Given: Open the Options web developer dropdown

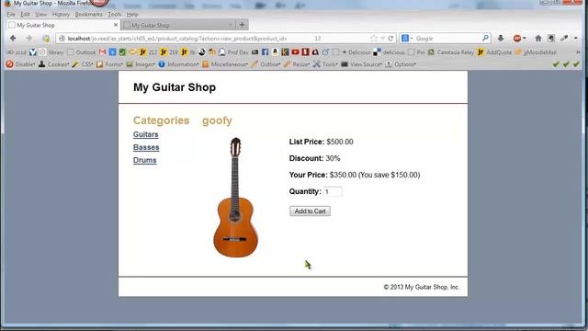Looking at the screenshot, I should click(x=401, y=64).
